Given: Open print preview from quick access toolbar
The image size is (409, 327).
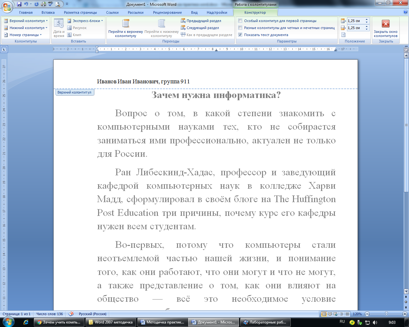Looking at the screenshot, I should point(58,4).
